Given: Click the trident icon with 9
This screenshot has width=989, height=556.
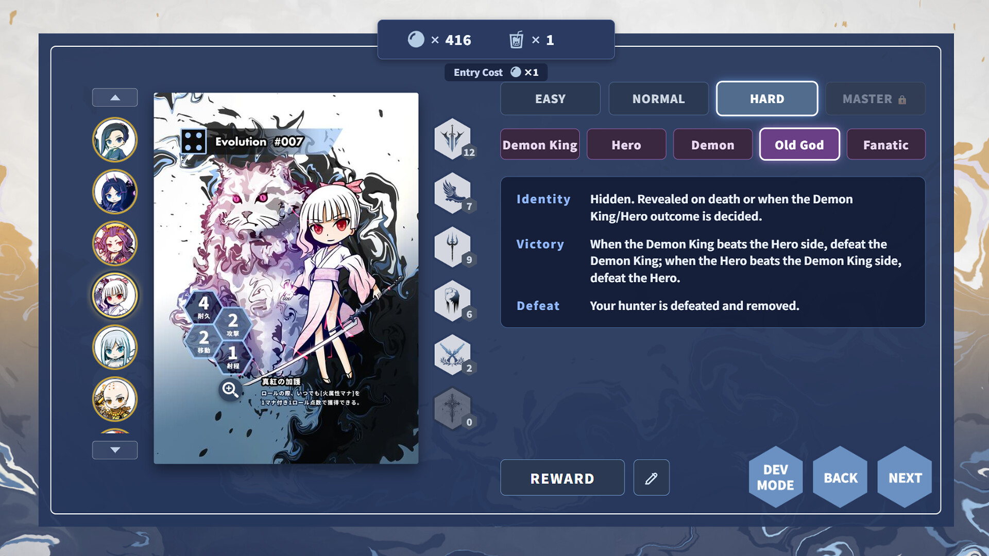Looking at the screenshot, I should click(452, 247).
